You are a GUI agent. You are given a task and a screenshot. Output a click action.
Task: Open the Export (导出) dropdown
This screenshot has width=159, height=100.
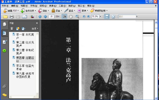tap(43, 11)
